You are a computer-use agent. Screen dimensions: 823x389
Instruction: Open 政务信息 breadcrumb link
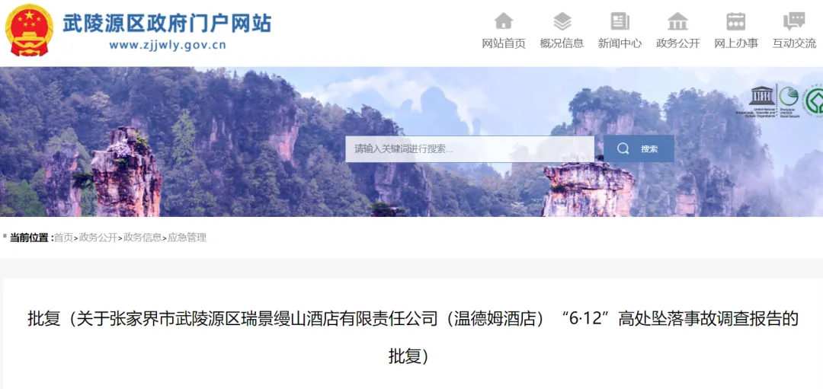143,238
